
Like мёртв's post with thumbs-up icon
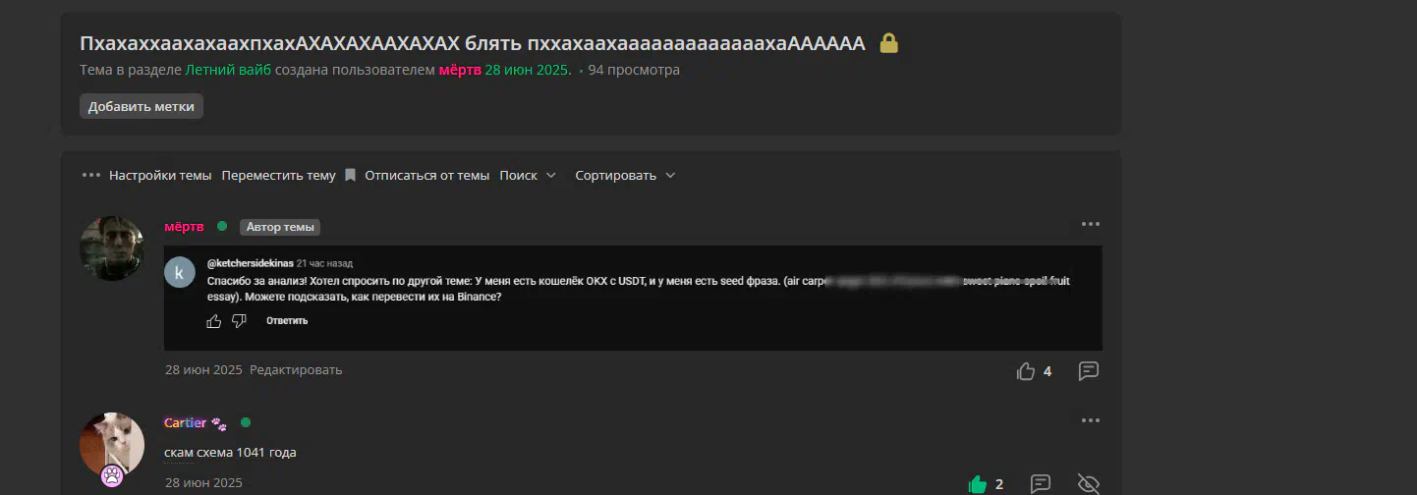[1026, 371]
